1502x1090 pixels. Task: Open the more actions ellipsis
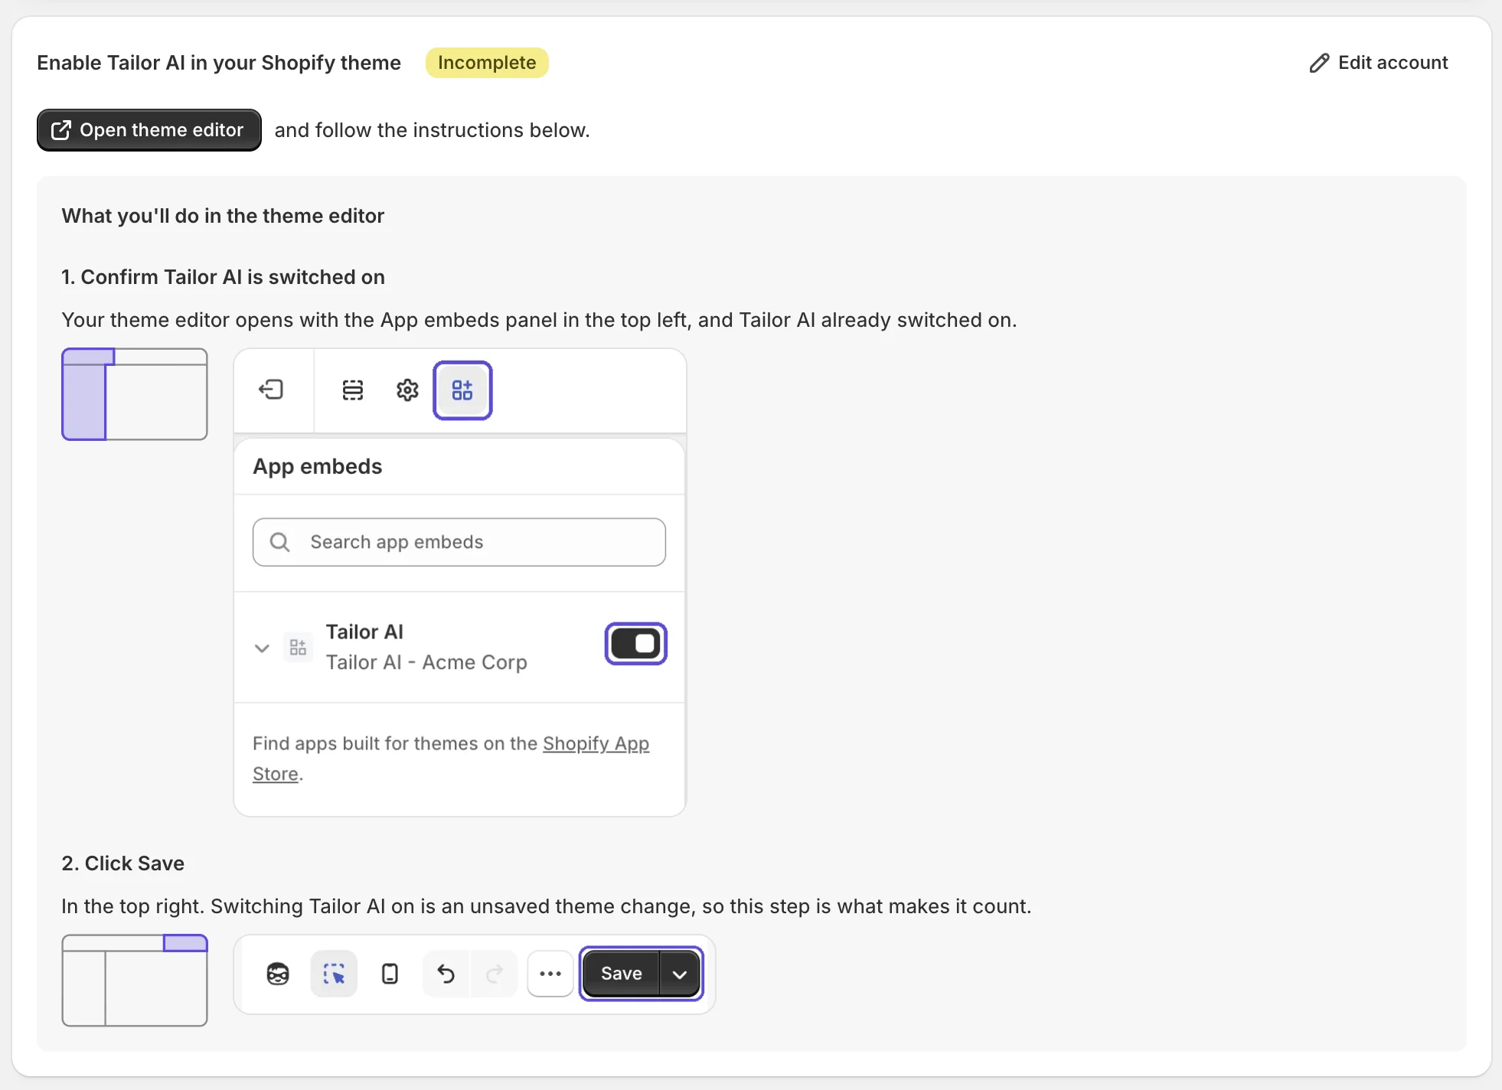(x=550, y=974)
